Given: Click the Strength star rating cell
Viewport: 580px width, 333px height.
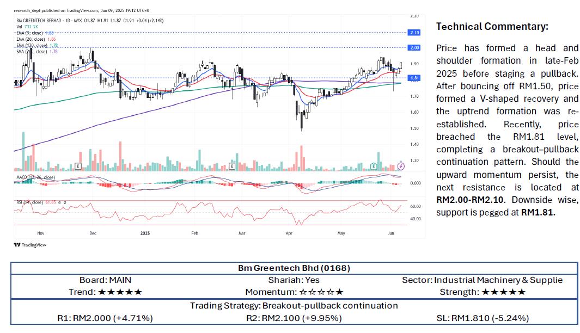Looking at the screenshot, I should point(483,292).
